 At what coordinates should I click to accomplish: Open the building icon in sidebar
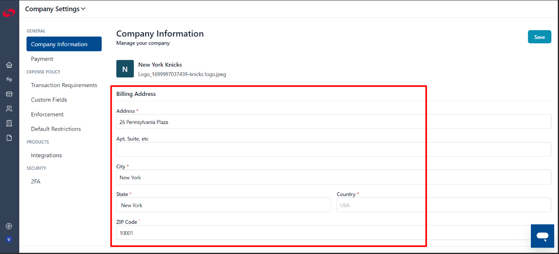click(9, 123)
